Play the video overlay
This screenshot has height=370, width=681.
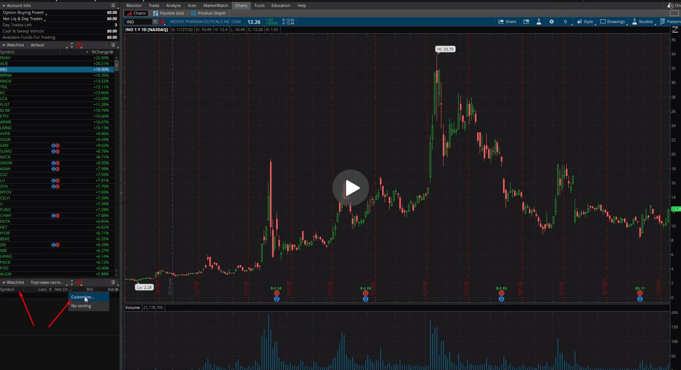[351, 188]
